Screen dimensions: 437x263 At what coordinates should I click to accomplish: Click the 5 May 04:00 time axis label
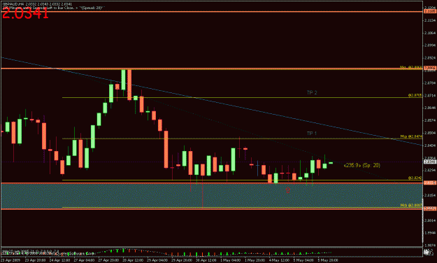303,260
